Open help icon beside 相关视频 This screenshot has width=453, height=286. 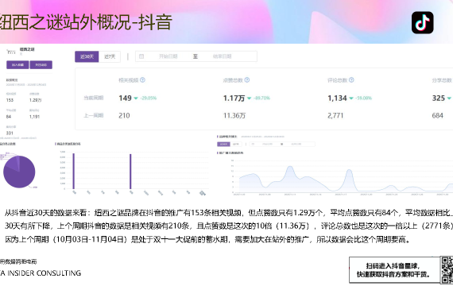pyautogui.click(x=142, y=80)
